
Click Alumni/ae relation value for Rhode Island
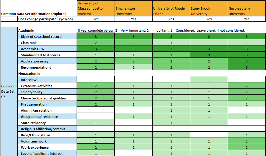[171, 111]
